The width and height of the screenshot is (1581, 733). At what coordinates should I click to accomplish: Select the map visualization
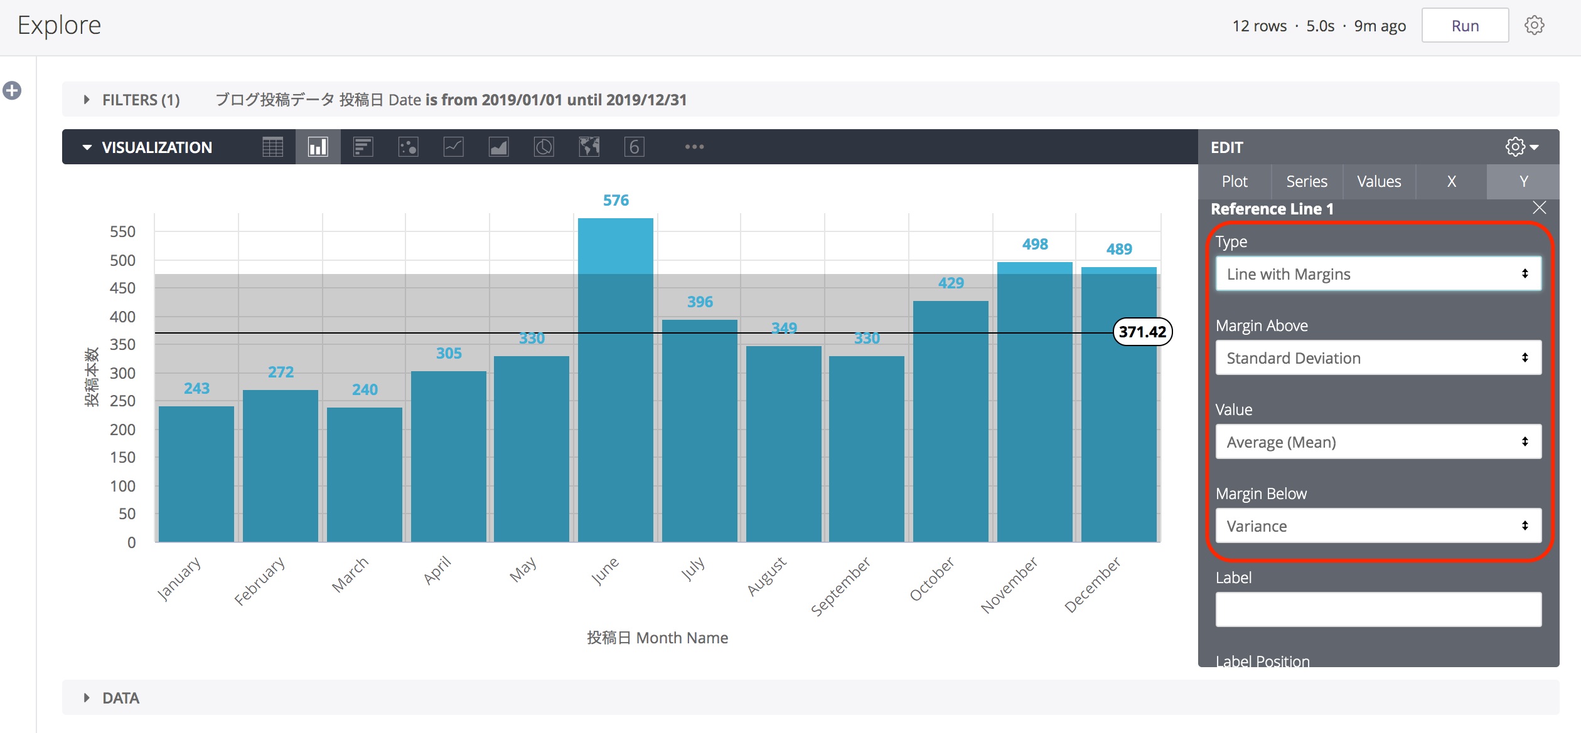[x=589, y=147]
